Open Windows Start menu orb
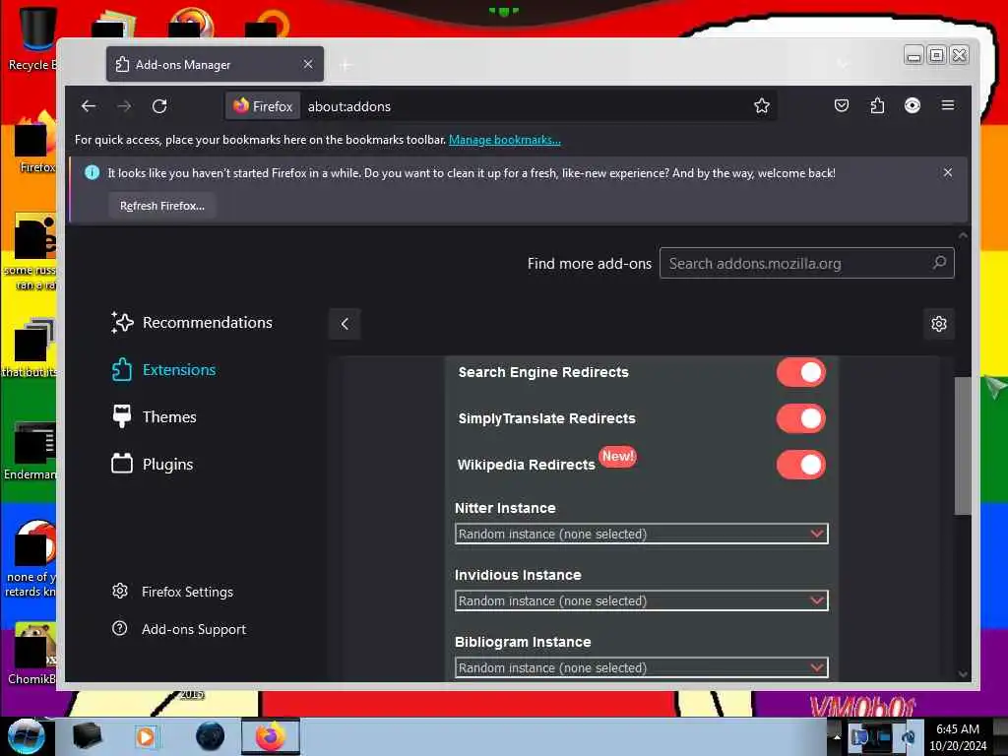This screenshot has width=1008, height=756. [x=27, y=736]
